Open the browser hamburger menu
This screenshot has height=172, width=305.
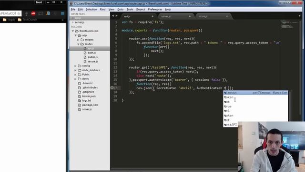[62, 13]
